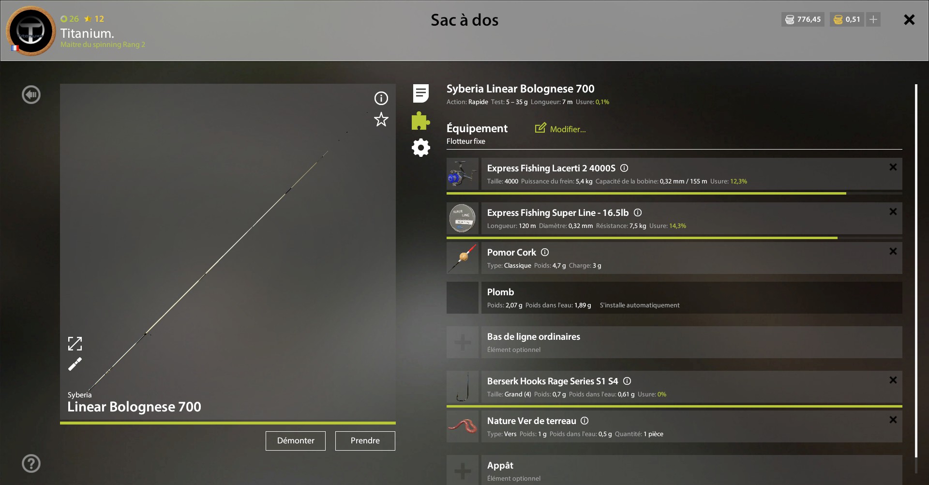Open the description notes tab icon
929x485 pixels.
click(x=421, y=93)
